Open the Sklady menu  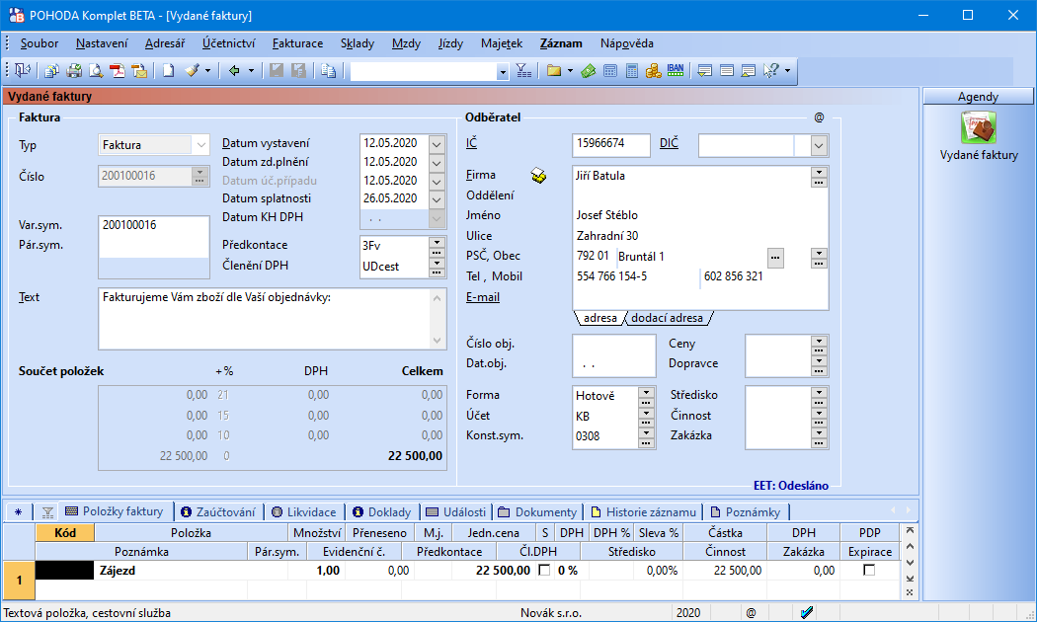pos(358,43)
